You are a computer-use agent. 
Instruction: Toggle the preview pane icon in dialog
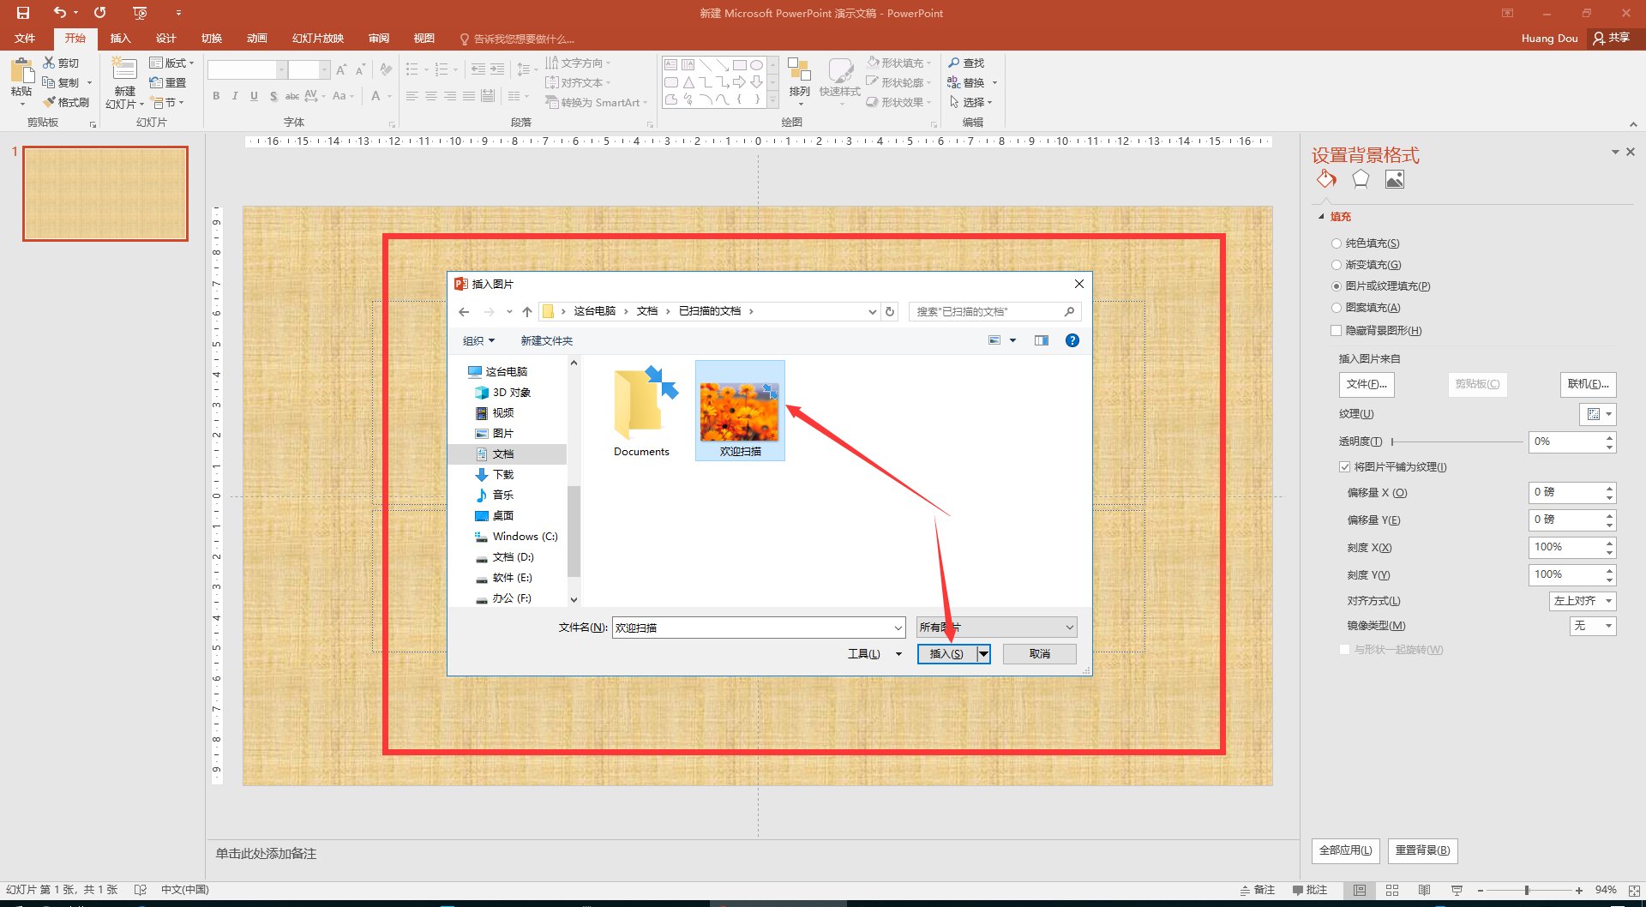(1041, 340)
